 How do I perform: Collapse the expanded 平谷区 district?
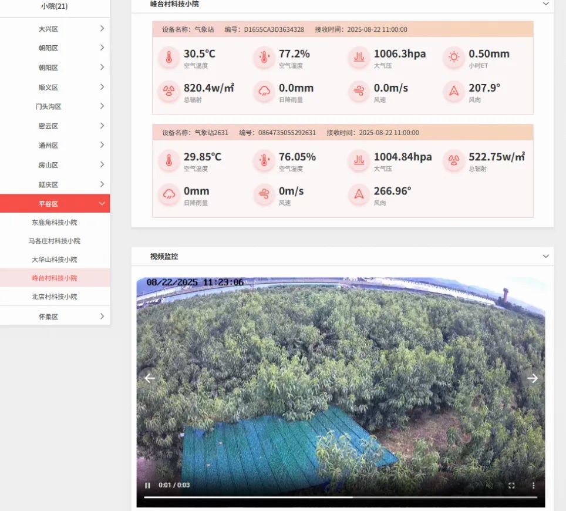click(x=102, y=204)
